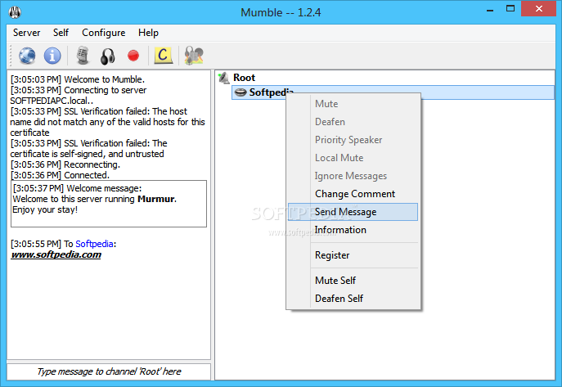Select the Softpedia user tree row
The image size is (562, 387).
coord(393,92)
